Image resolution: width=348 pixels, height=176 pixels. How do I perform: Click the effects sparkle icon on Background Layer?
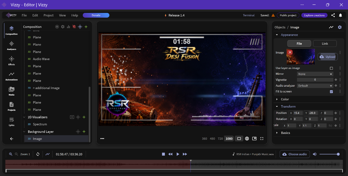click(x=78, y=131)
